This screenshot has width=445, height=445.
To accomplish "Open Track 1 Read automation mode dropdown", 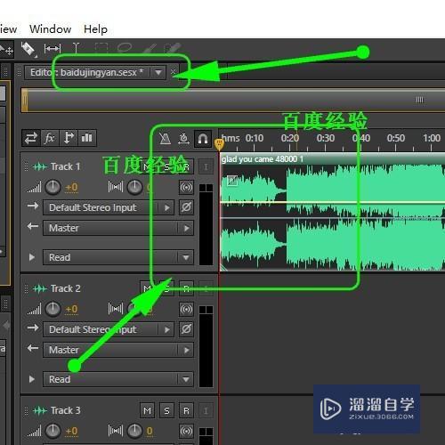I will click(x=118, y=257).
